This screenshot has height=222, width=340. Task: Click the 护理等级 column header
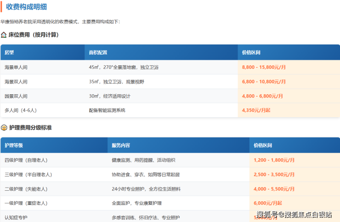click(x=14, y=145)
